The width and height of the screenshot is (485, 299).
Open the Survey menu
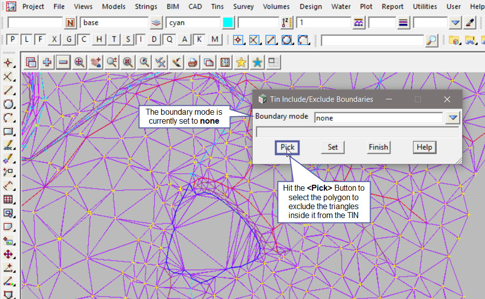click(x=243, y=6)
